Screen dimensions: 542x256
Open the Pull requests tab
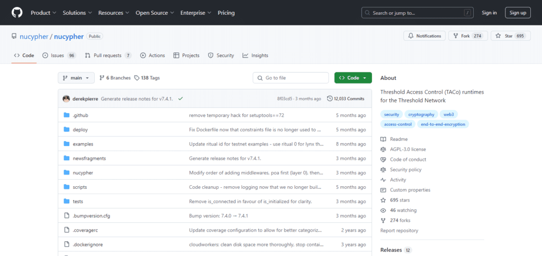(x=108, y=56)
